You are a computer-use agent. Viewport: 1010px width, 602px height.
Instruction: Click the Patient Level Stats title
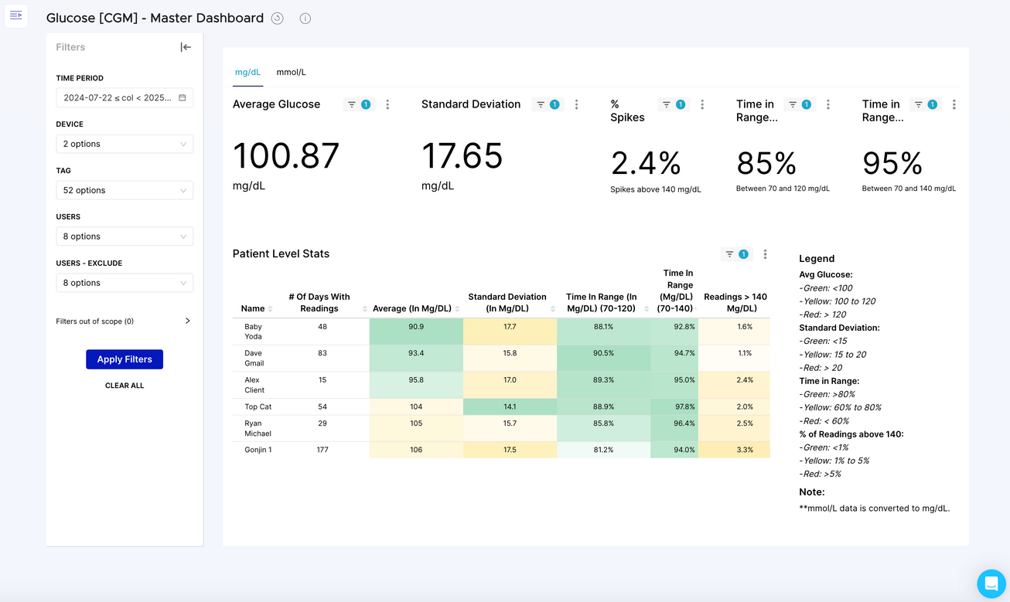point(281,253)
